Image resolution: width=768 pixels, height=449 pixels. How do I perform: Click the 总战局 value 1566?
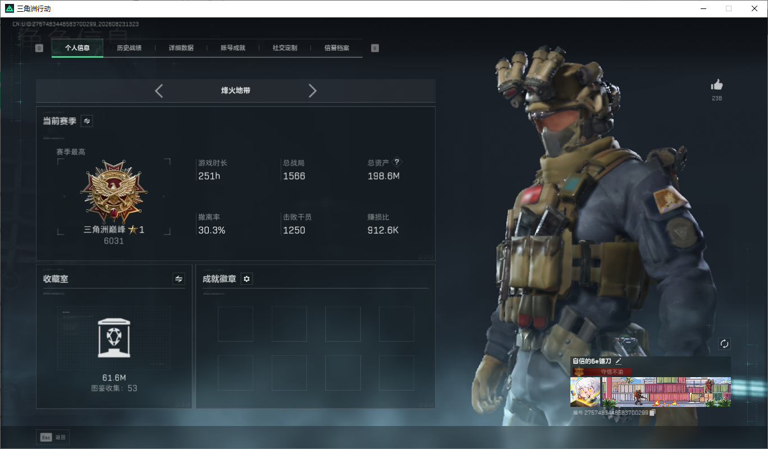coord(294,176)
